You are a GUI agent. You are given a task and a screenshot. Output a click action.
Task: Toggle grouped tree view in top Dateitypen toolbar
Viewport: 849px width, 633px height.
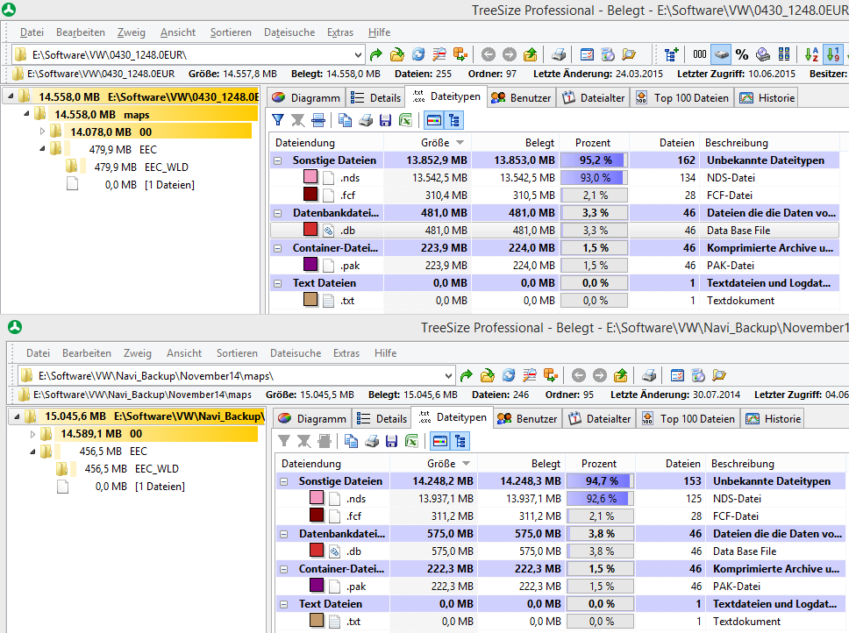(453, 120)
